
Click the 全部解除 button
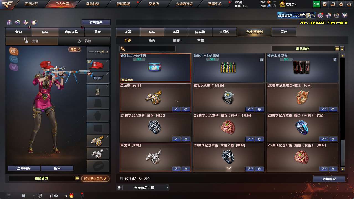pos(24,168)
